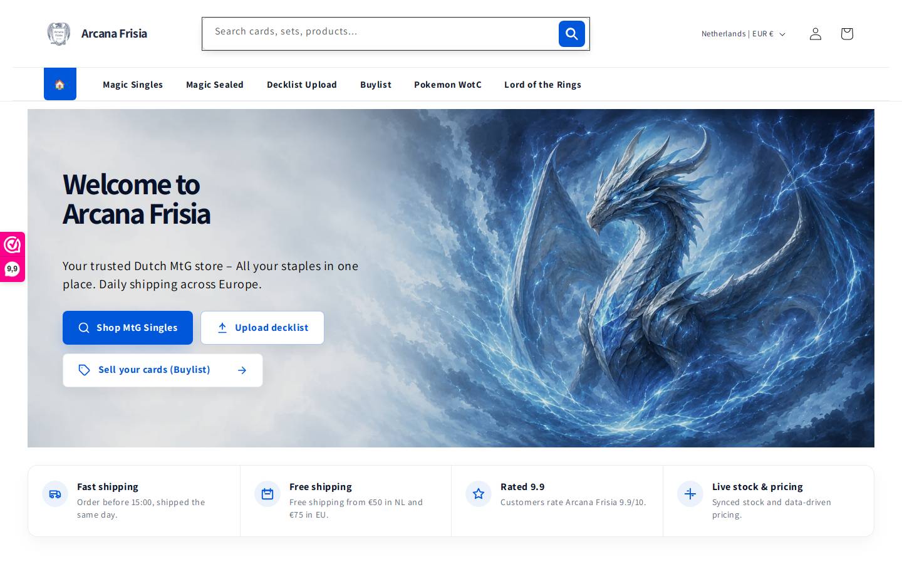Click 'Your trusted Dutch MtG store' tagline

point(210,275)
